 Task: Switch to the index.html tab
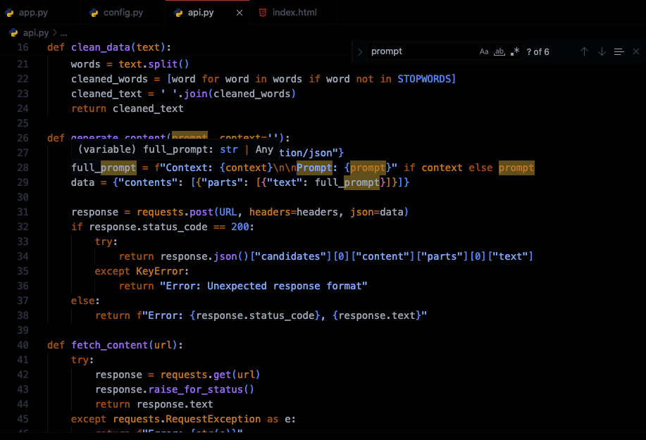[295, 13]
